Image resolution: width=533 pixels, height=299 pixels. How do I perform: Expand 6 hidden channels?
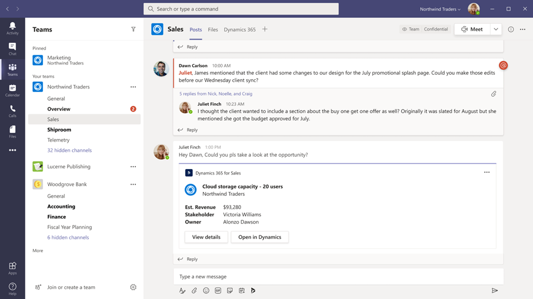[x=68, y=237]
